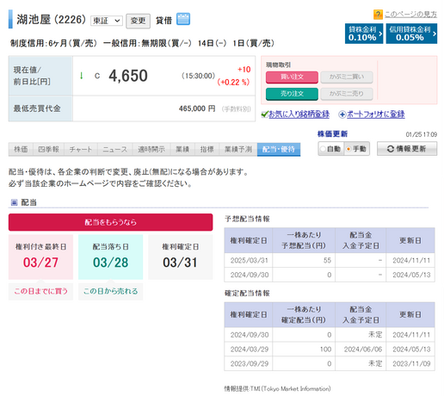The height and width of the screenshot is (396, 444).
Task: Click the 配当をもらうなら red banner
Action: 110,222
